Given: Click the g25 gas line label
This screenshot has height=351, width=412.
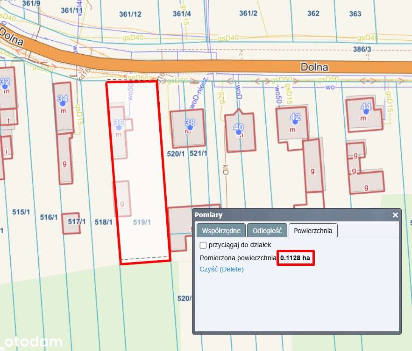Looking at the screenshot, I should tap(221, 98).
